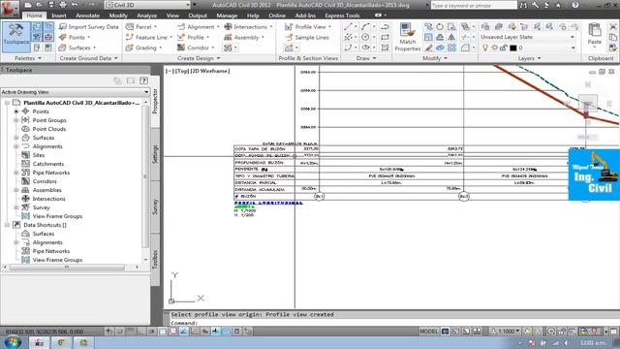Switch to the Settings toolspace tab
Image resolution: width=620 pixels, height=349 pixels.
pos(155,154)
